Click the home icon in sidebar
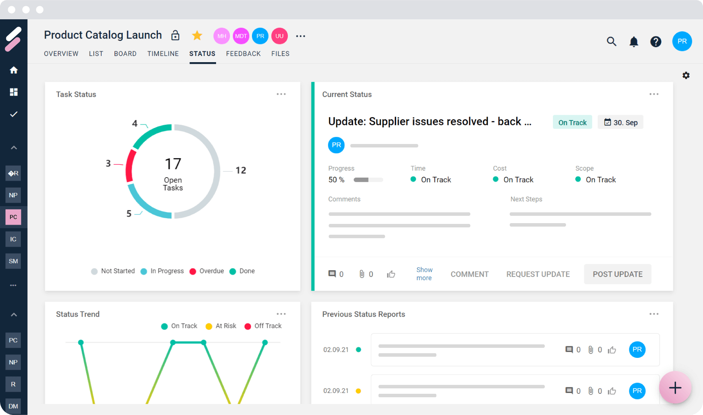This screenshot has height=415, width=703. (14, 70)
